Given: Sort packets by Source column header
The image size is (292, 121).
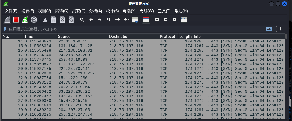Looking at the screenshot, I should coord(82,36).
